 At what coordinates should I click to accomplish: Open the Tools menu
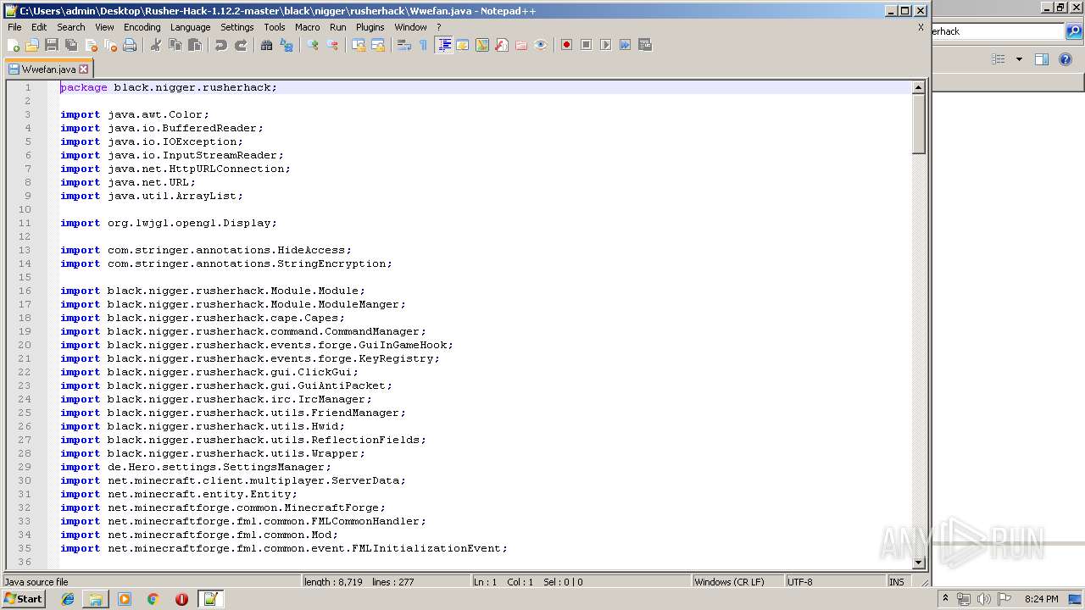pyautogui.click(x=275, y=27)
